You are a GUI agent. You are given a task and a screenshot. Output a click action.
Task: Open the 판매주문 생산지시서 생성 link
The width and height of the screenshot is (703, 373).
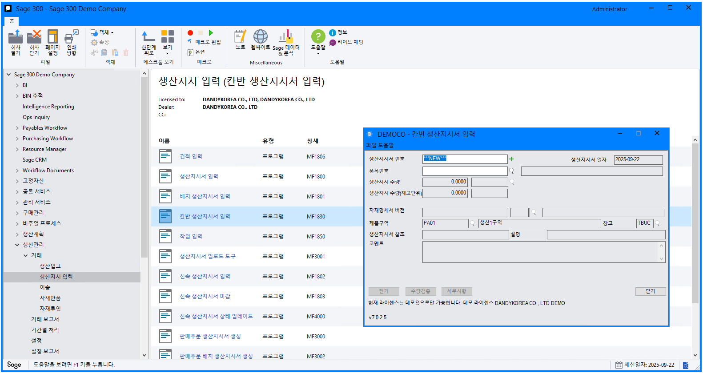pyautogui.click(x=210, y=336)
